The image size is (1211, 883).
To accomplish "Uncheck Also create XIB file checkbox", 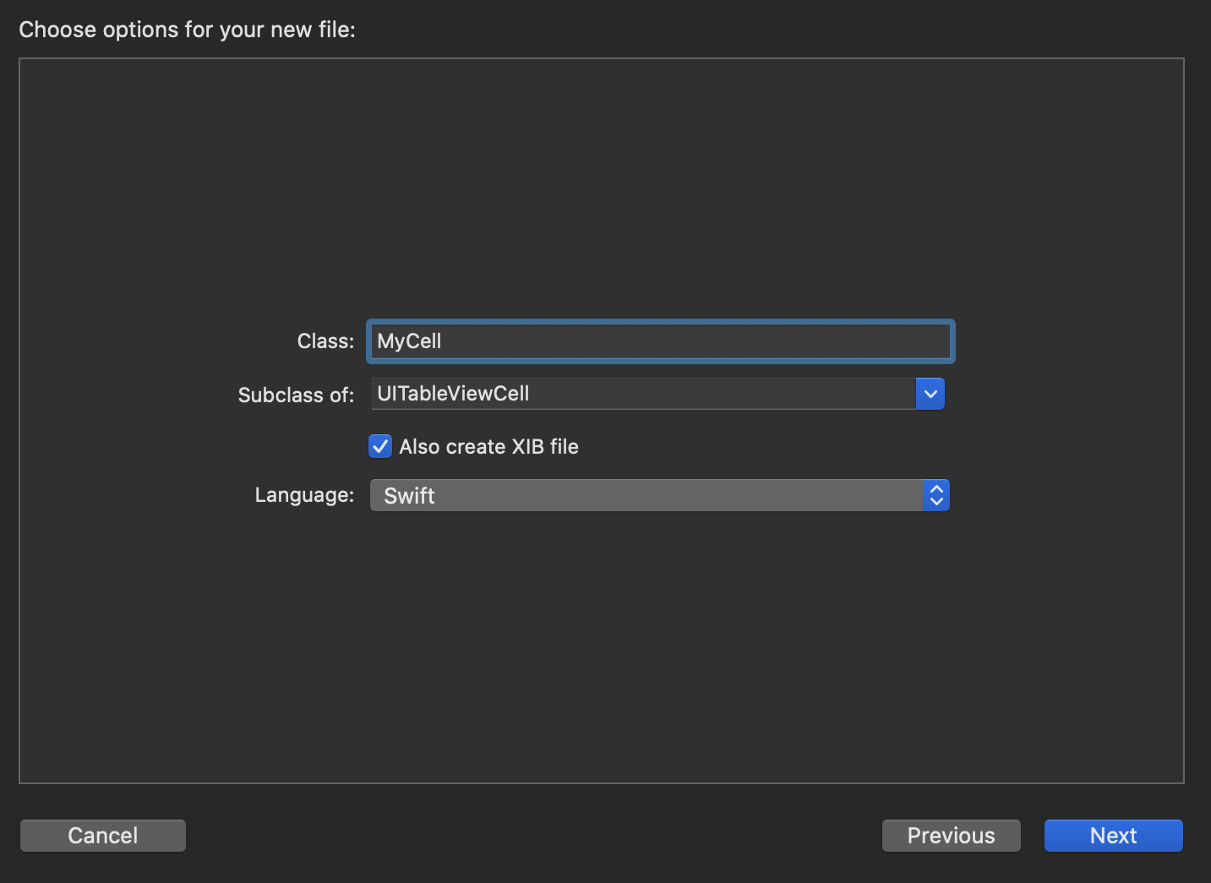I will tap(380, 446).
